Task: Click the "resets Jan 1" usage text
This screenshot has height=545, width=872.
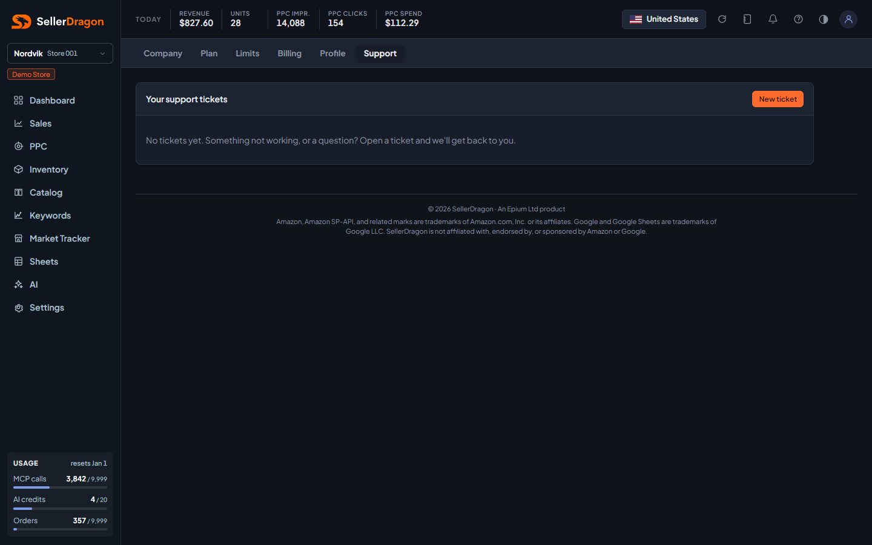Action: pos(88,463)
